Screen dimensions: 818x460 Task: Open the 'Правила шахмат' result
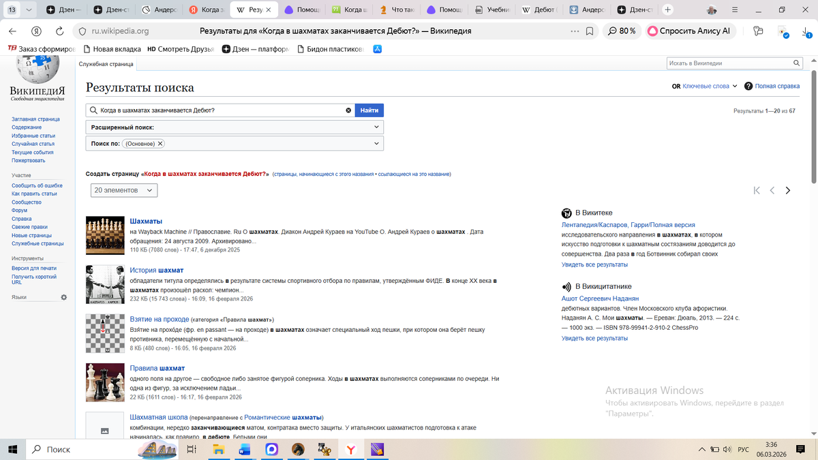[x=157, y=368]
